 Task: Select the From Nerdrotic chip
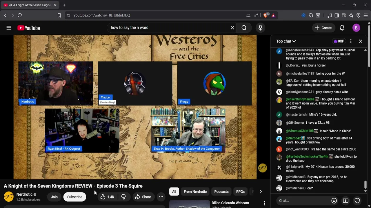tap(195, 192)
